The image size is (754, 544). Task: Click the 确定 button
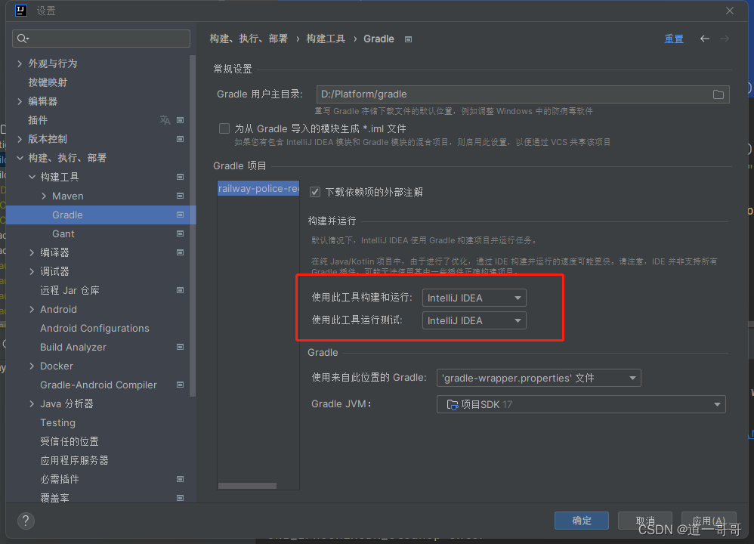click(x=582, y=521)
